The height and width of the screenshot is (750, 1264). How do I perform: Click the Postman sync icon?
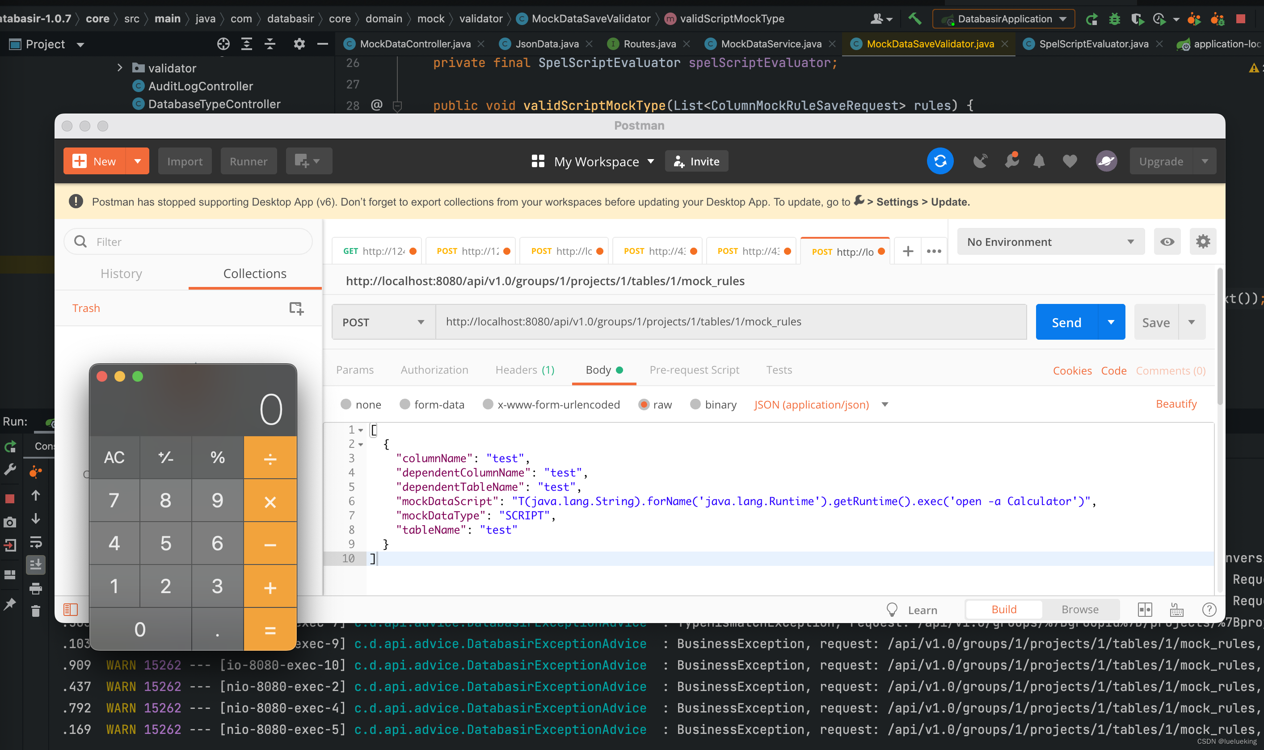click(940, 161)
